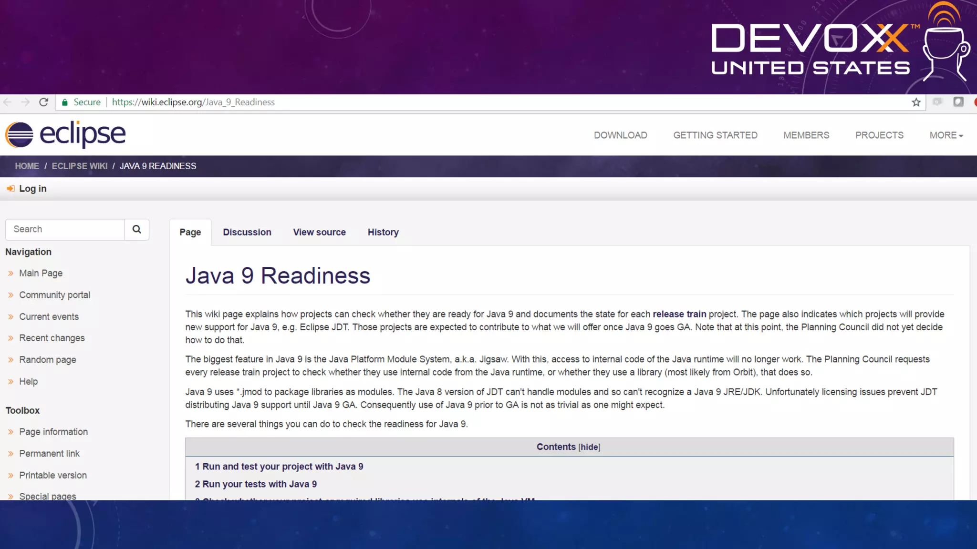Click the browser forward arrow

(x=25, y=102)
